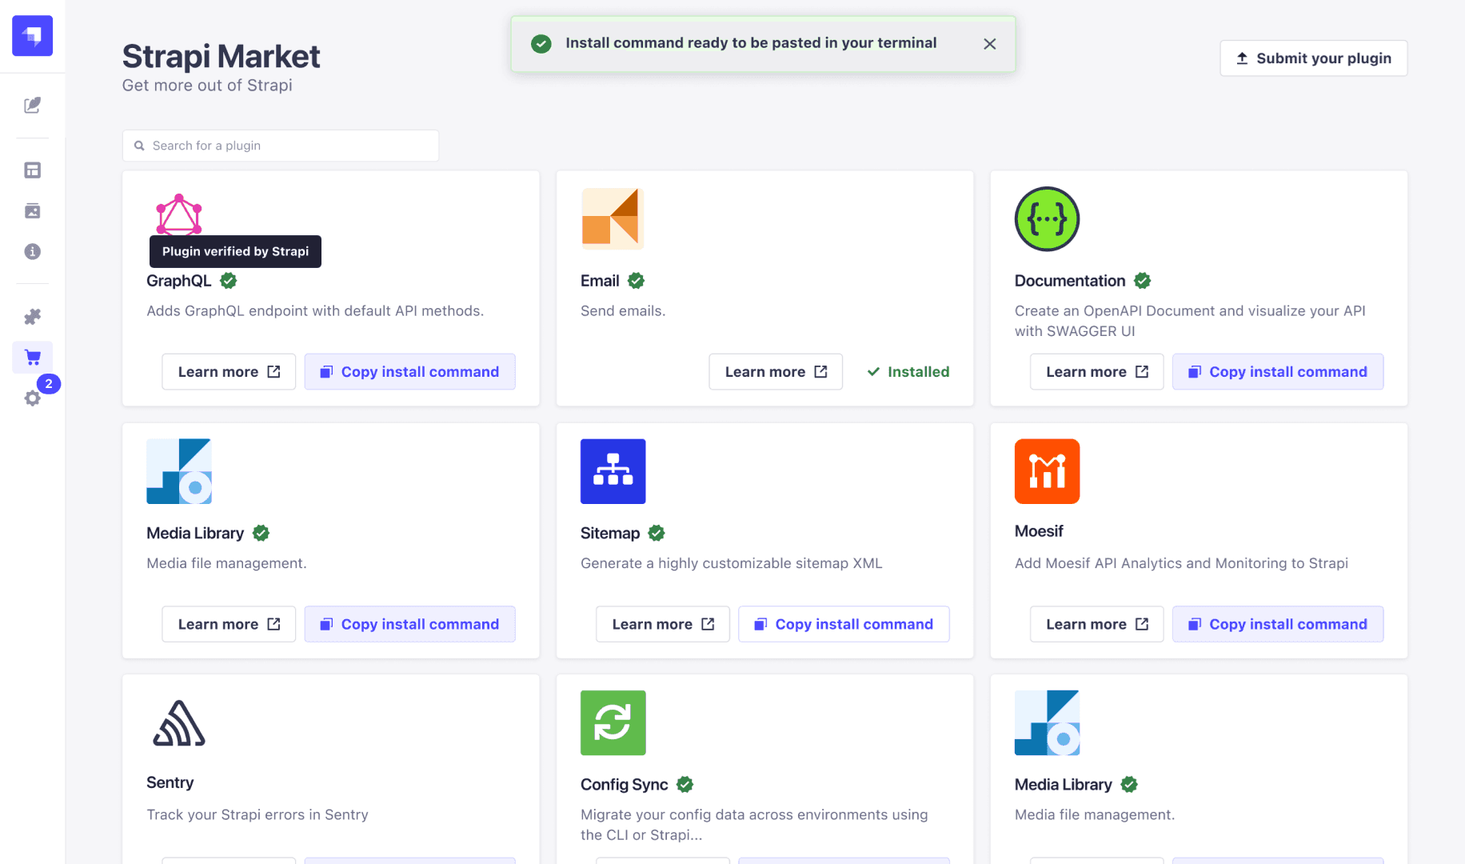
Task: Click the 'Plugin verified by Strapi' tooltip
Action: (235, 251)
